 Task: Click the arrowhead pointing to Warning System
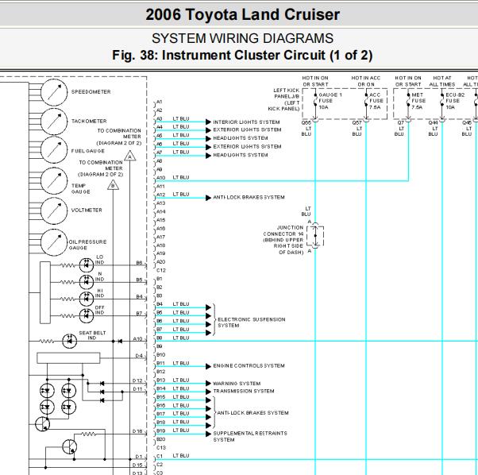click(208, 383)
